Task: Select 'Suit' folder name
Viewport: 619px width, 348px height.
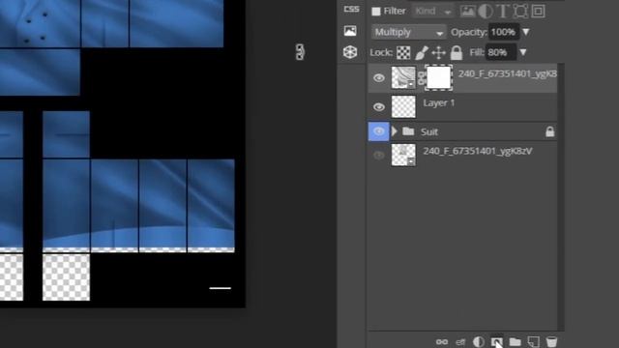Action: [429, 131]
